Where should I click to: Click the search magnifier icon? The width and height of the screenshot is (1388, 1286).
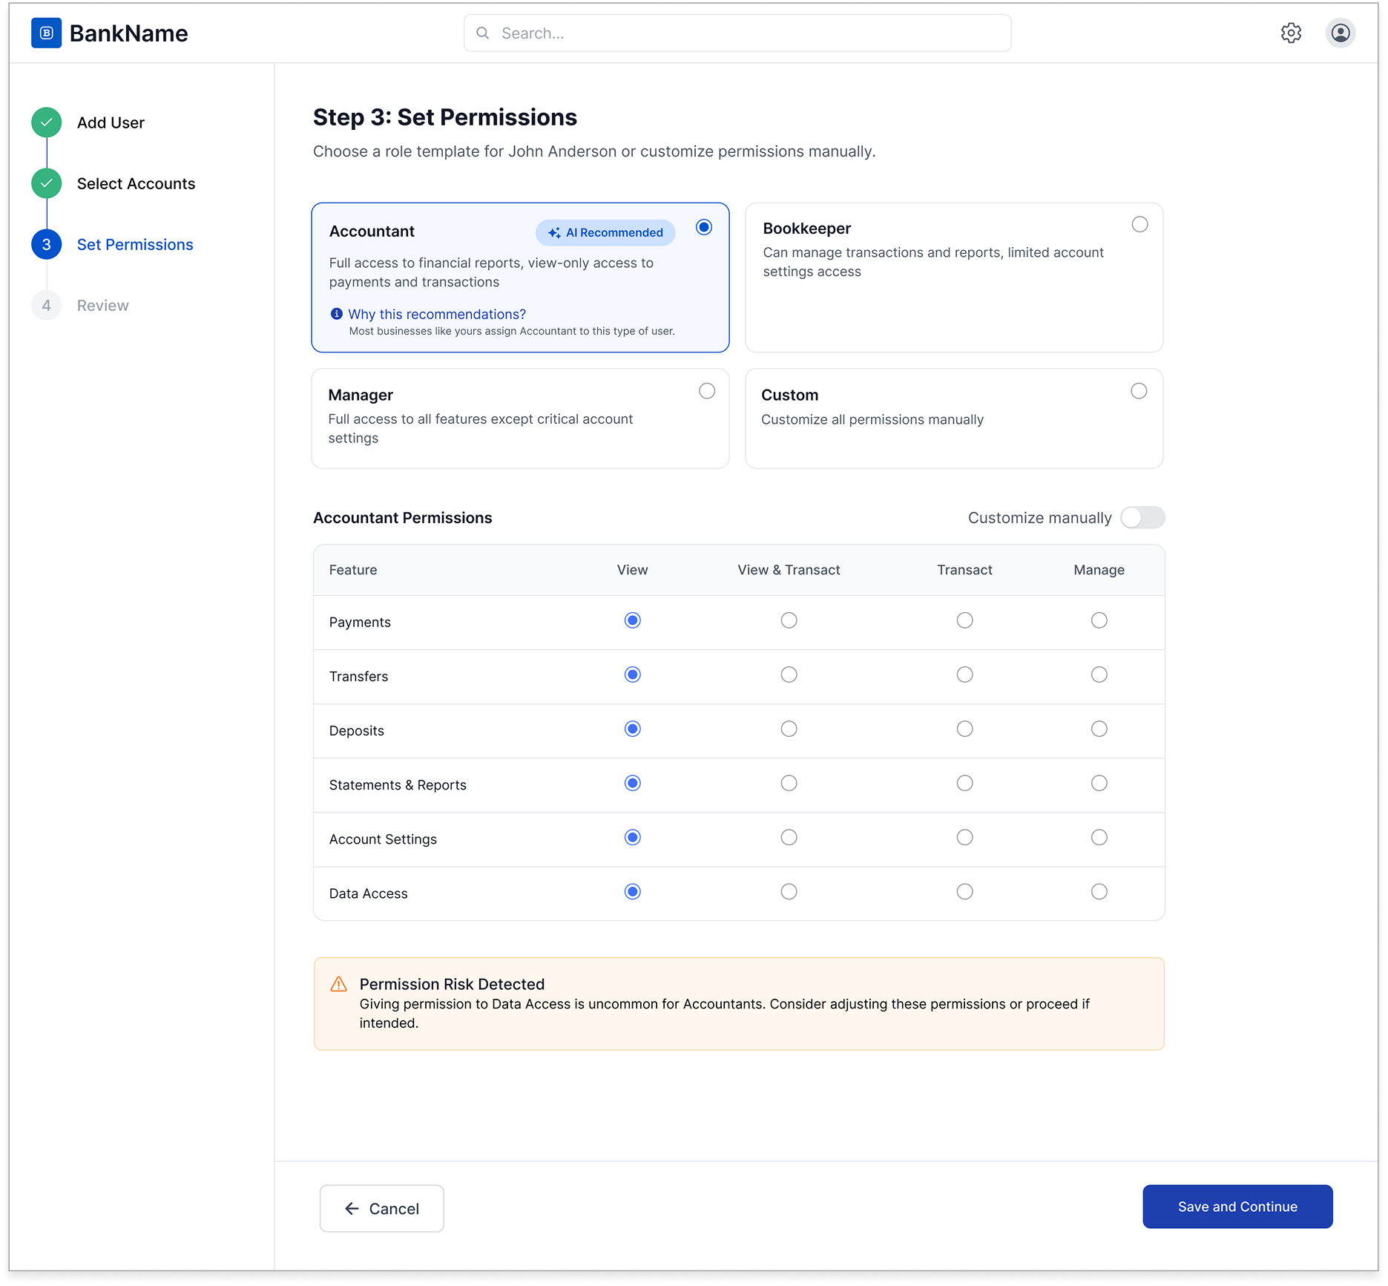[x=483, y=33]
